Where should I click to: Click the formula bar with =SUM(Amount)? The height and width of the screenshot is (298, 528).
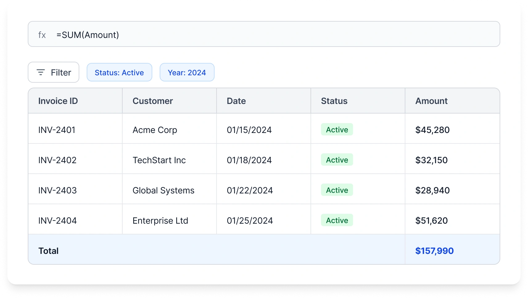[264, 34]
